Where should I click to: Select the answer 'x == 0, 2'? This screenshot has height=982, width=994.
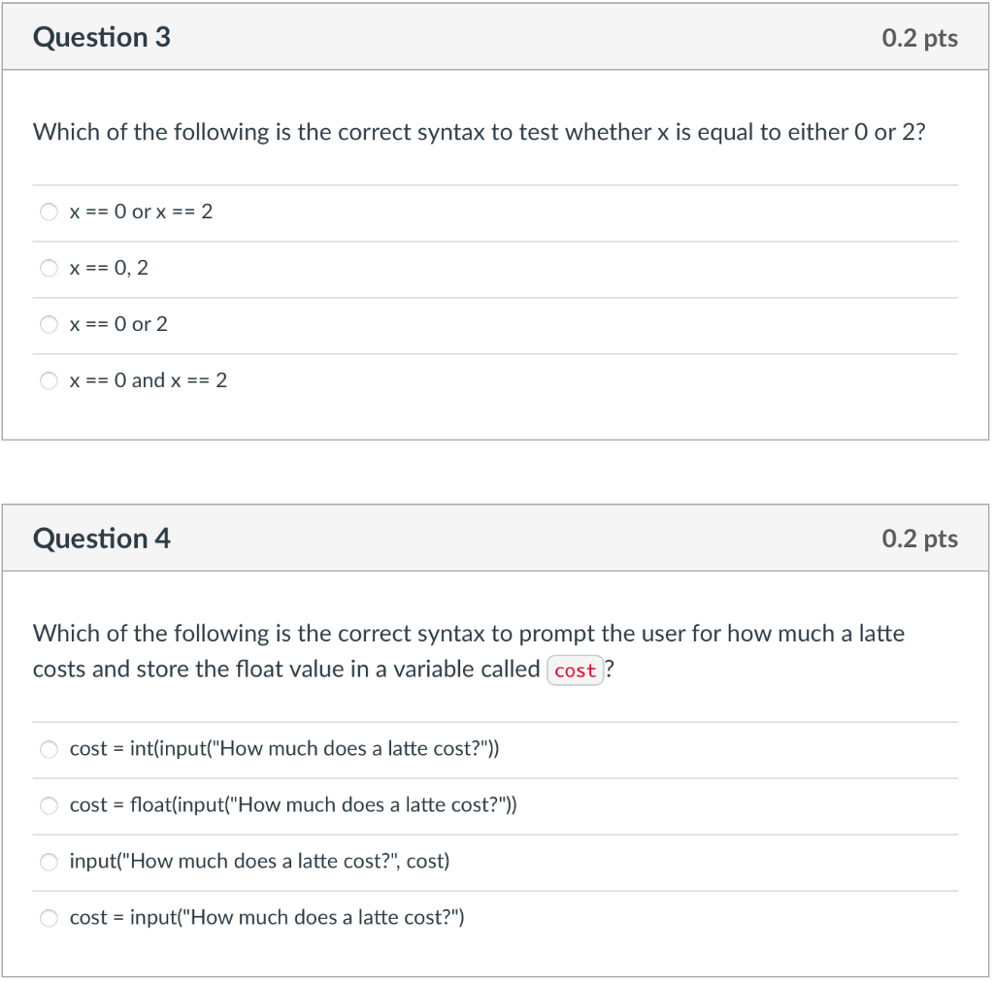[x=49, y=268]
